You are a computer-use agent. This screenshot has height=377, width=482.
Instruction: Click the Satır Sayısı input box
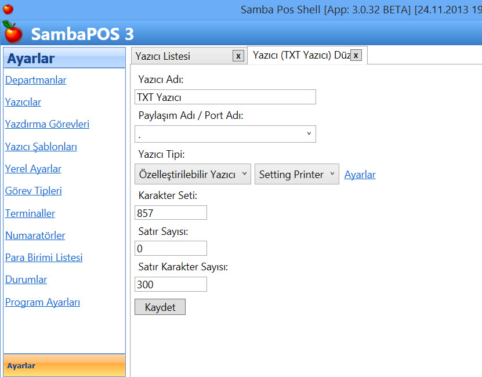click(x=171, y=248)
